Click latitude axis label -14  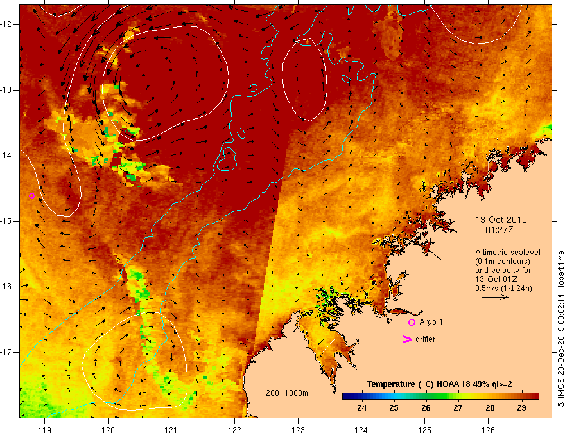click(6, 156)
